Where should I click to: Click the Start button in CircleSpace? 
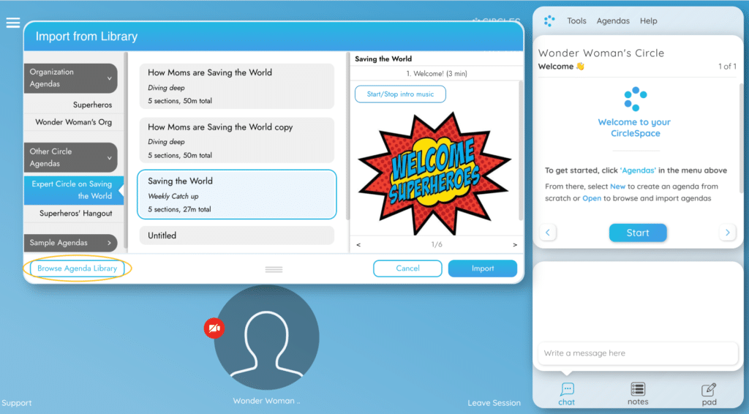pos(638,233)
